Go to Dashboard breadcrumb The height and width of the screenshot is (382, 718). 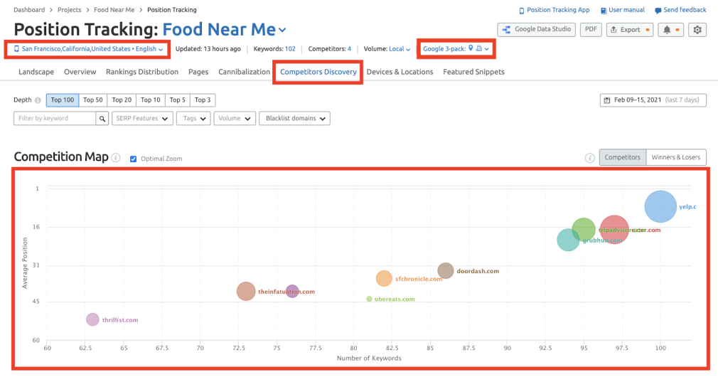pyautogui.click(x=29, y=10)
